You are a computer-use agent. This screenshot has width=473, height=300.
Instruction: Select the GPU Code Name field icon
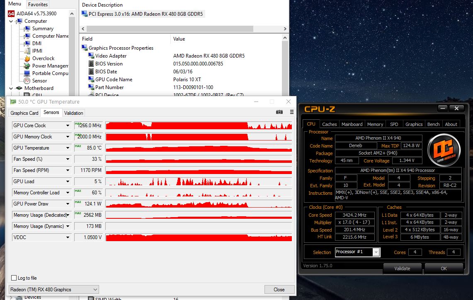click(91, 79)
